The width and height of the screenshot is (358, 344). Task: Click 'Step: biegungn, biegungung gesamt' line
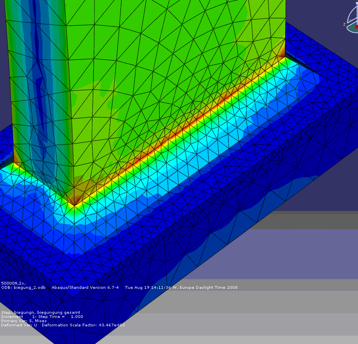point(41,313)
